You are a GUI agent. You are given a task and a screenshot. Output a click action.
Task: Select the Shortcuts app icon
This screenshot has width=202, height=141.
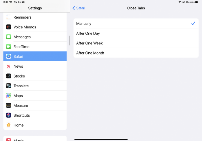9,115
